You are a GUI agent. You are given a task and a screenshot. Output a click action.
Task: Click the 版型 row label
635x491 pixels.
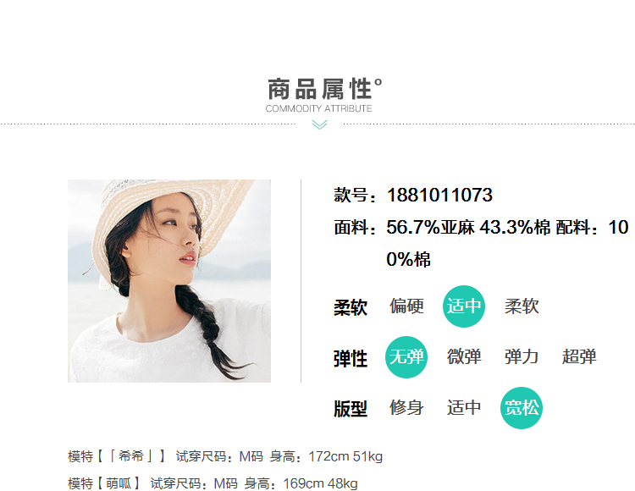tap(351, 409)
